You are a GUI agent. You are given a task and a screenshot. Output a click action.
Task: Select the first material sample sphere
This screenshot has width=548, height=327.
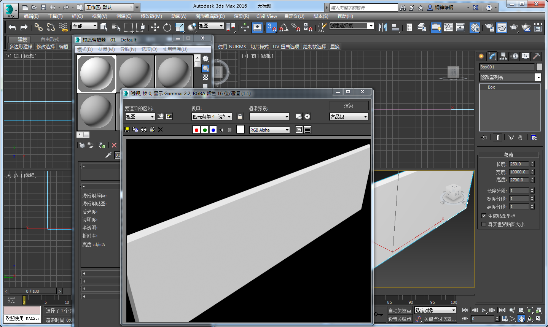point(97,74)
